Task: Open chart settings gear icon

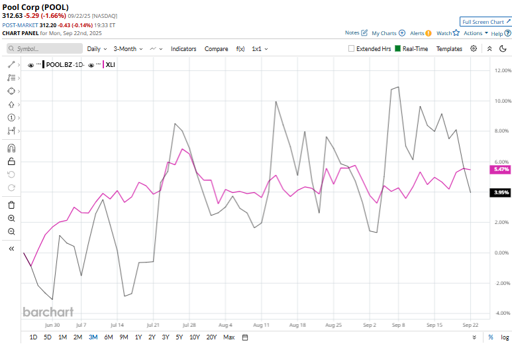Action: point(474,48)
